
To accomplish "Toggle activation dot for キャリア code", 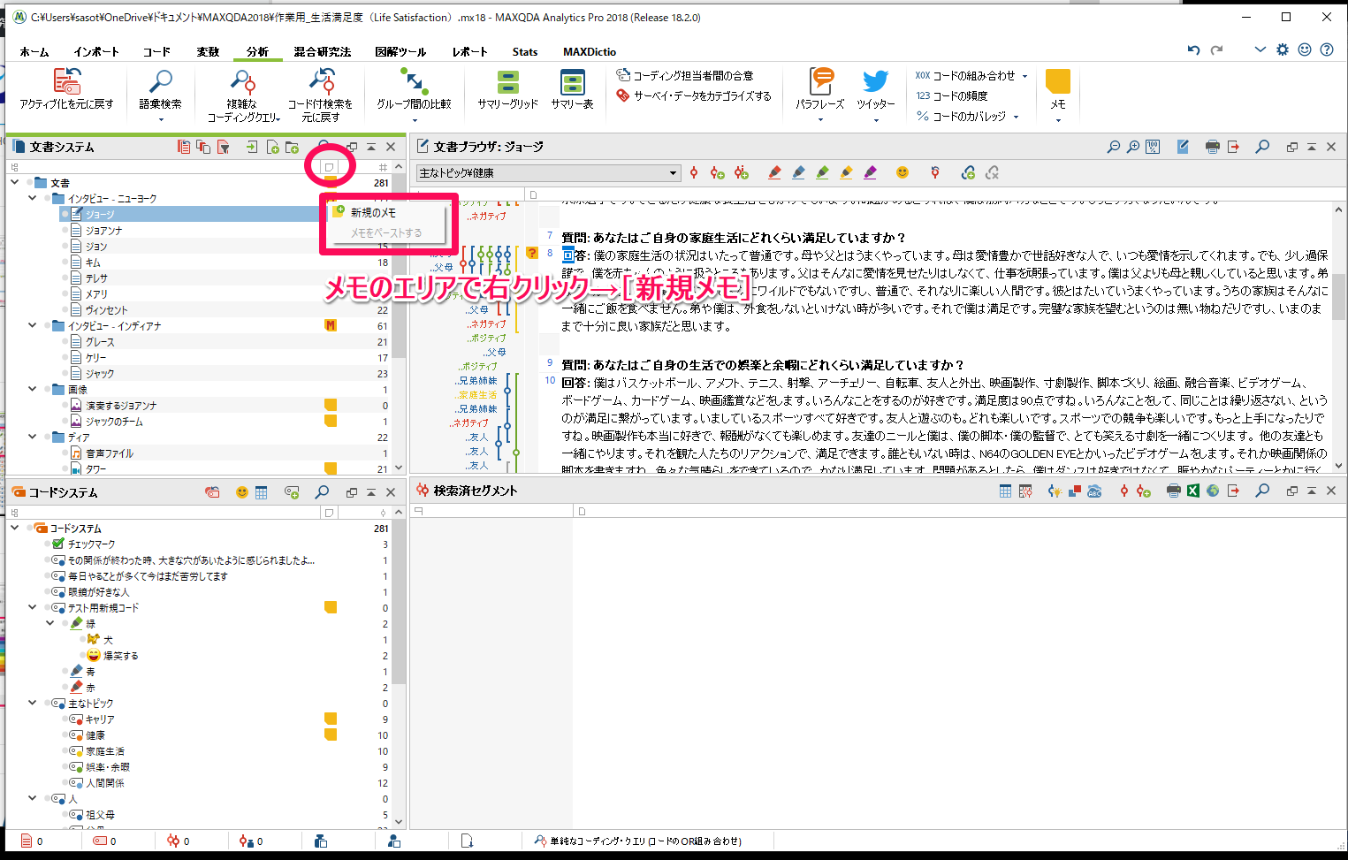I will (65, 719).
